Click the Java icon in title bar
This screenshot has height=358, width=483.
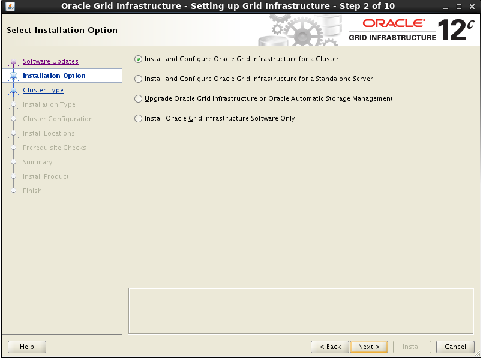[x=10, y=6]
